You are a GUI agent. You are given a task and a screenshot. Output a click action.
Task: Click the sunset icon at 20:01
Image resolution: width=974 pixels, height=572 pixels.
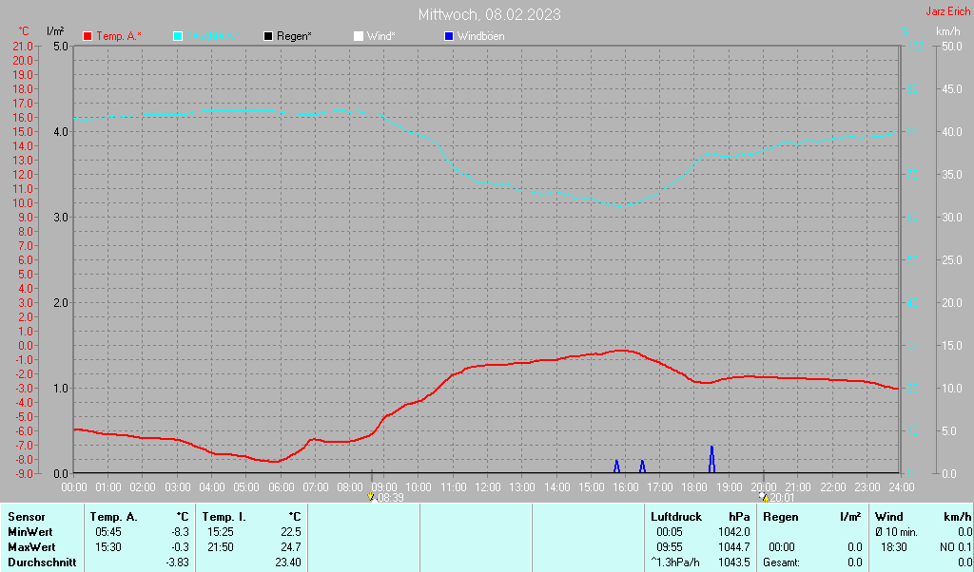764,496
